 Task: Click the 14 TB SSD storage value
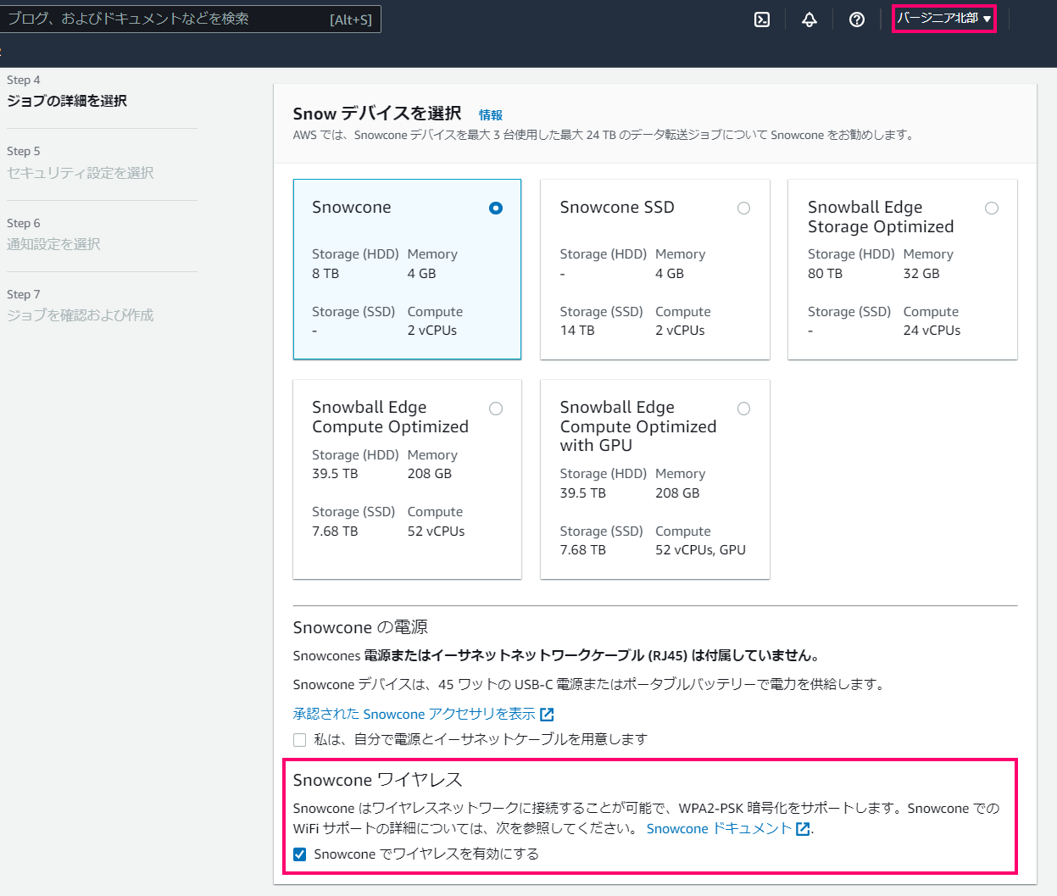577,331
